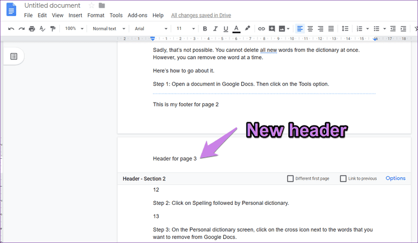
Task: Open the zoom 100% dropdown
Action: pos(74,29)
